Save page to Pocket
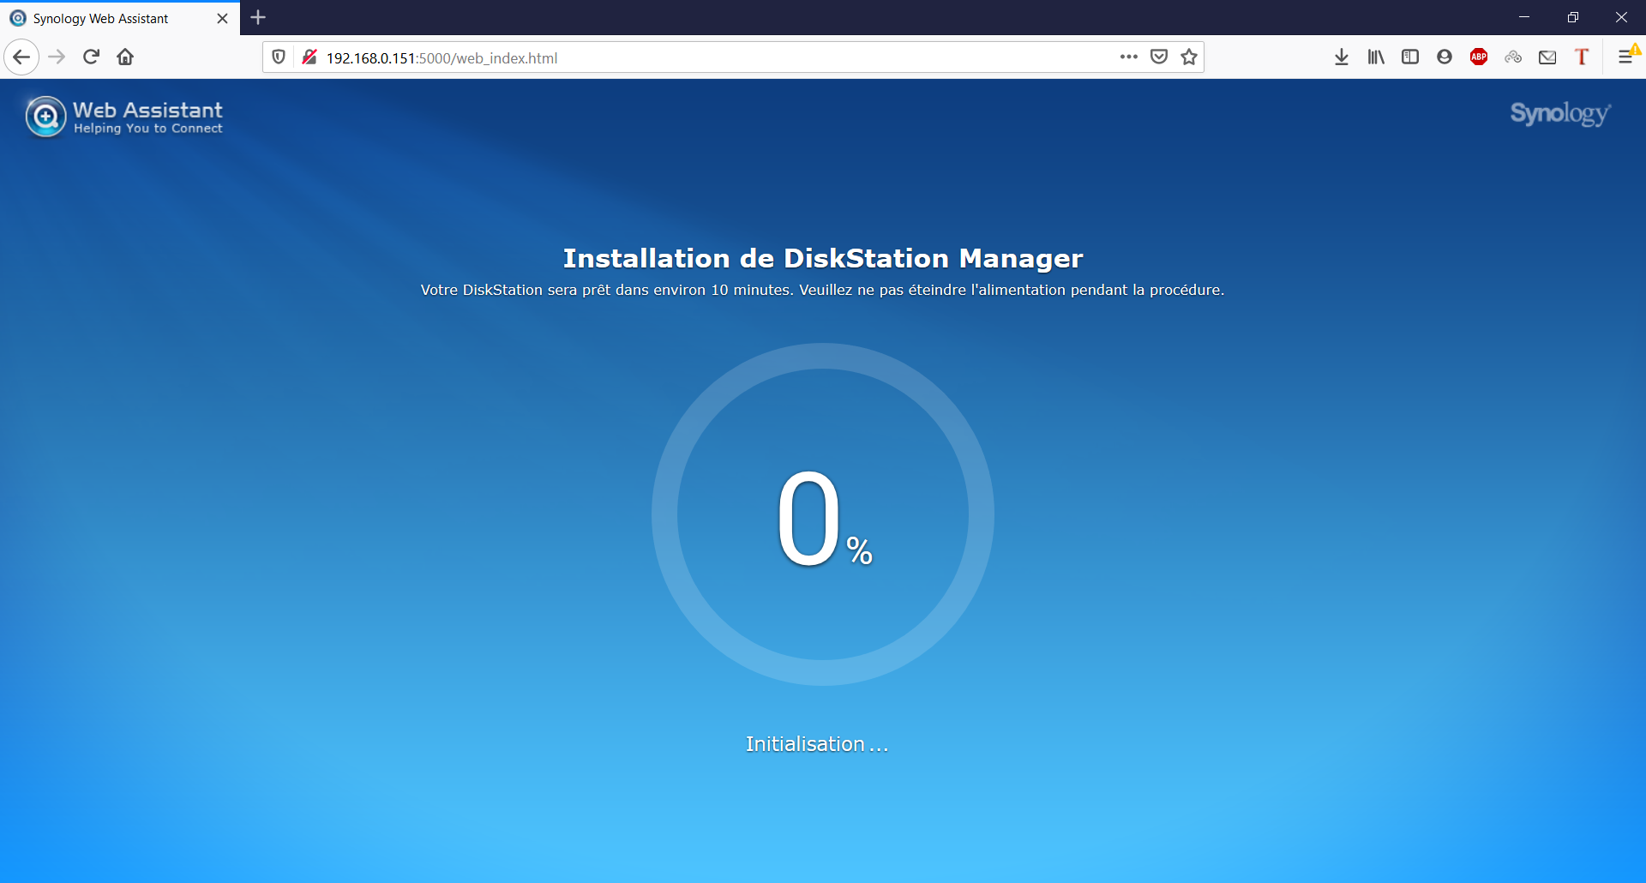Screen dimensions: 1646x883 (1159, 57)
